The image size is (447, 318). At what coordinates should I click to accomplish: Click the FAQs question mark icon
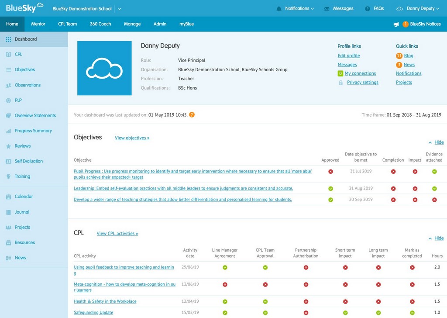[368, 9]
